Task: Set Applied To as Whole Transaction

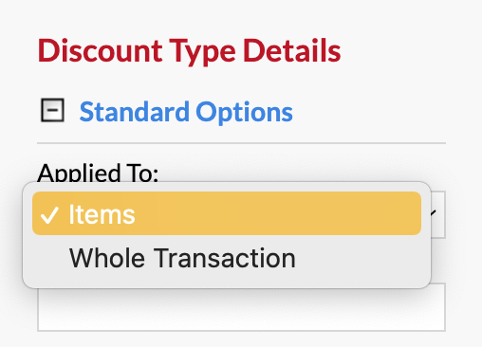Action: click(x=227, y=258)
